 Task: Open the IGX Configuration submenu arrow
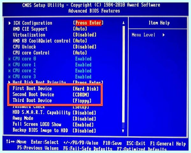click(10, 23)
